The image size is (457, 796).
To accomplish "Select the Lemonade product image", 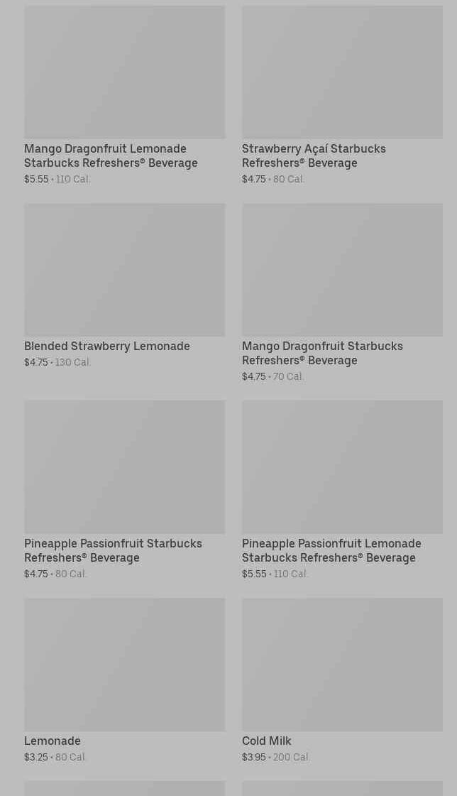I will 124,664.
